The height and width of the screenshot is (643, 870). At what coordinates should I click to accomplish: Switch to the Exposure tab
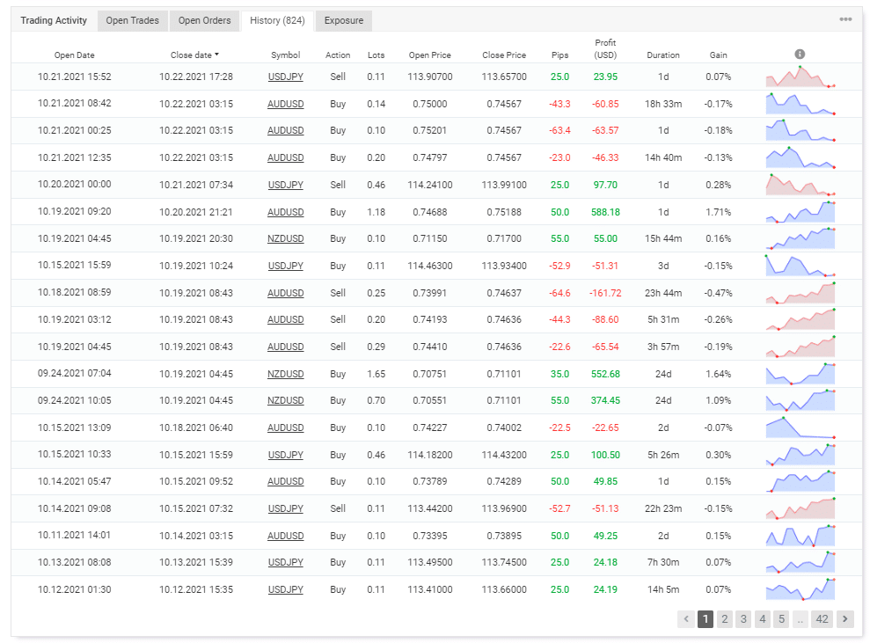coord(343,20)
